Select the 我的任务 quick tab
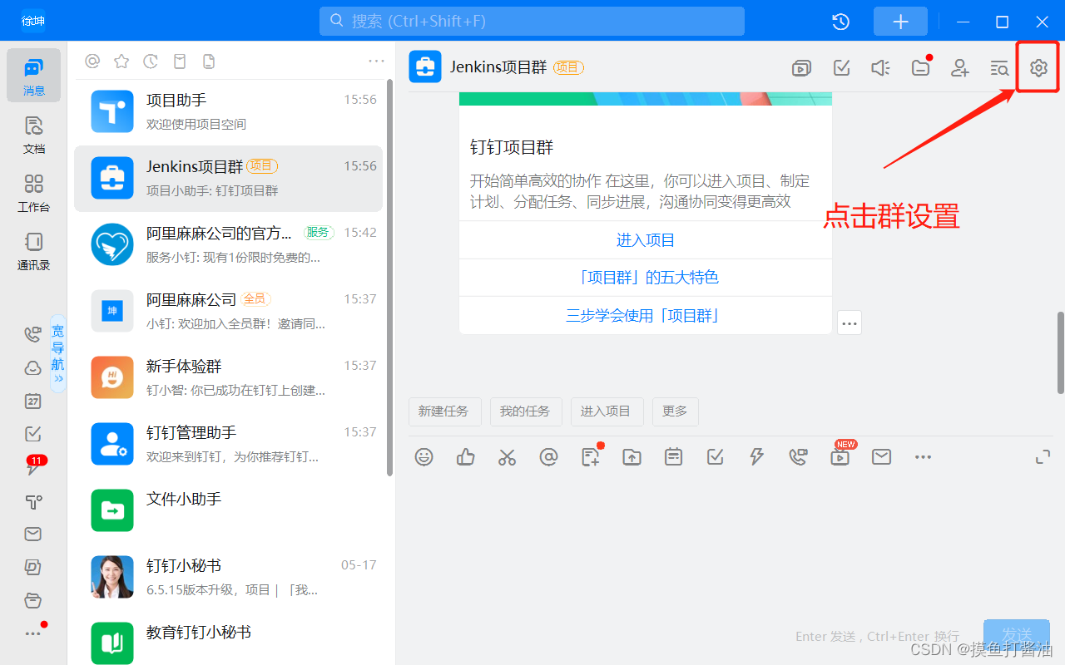This screenshot has height=665, width=1065. (x=525, y=411)
